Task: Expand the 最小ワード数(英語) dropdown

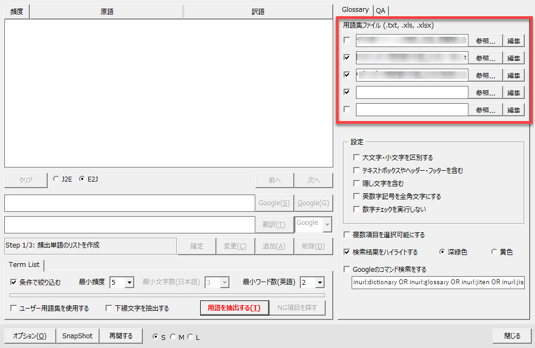Action: (x=320, y=282)
